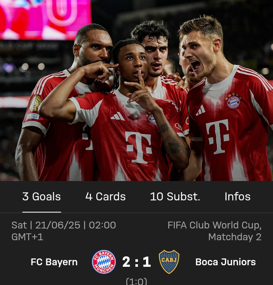Image resolution: width=273 pixels, height=285 pixels.
Task: Click the Boca Juniors team name
Action: click(x=226, y=262)
